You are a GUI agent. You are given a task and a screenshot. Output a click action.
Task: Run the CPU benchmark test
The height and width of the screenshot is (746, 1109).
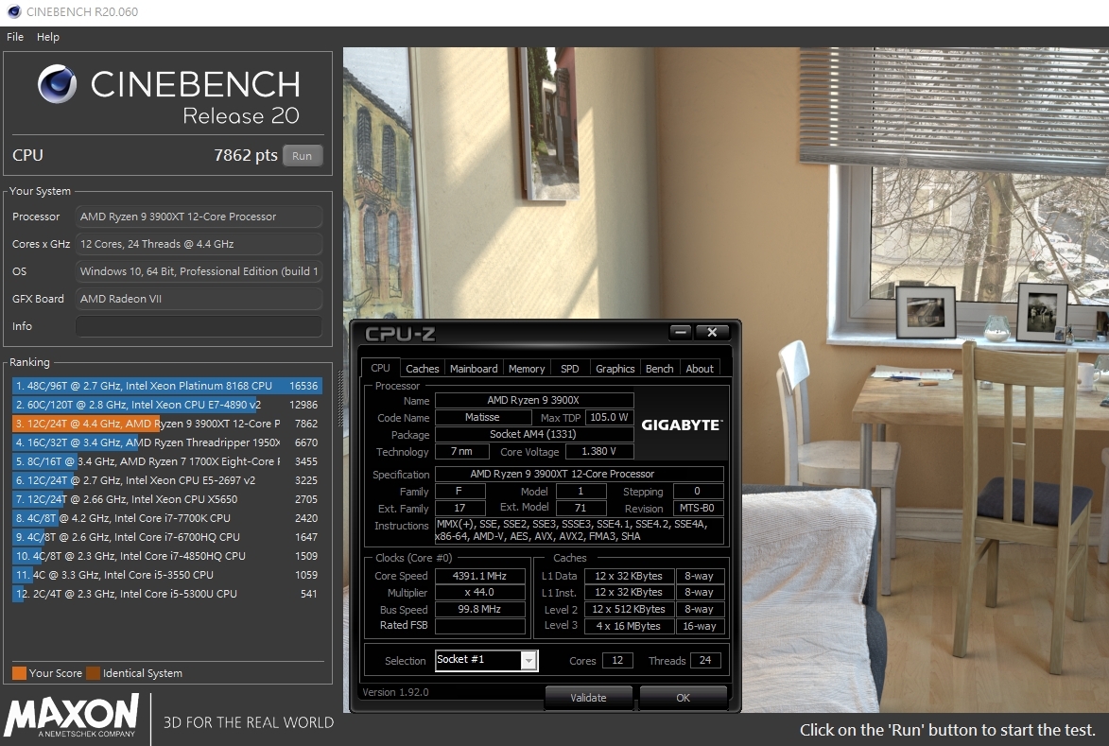coord(302,156)
